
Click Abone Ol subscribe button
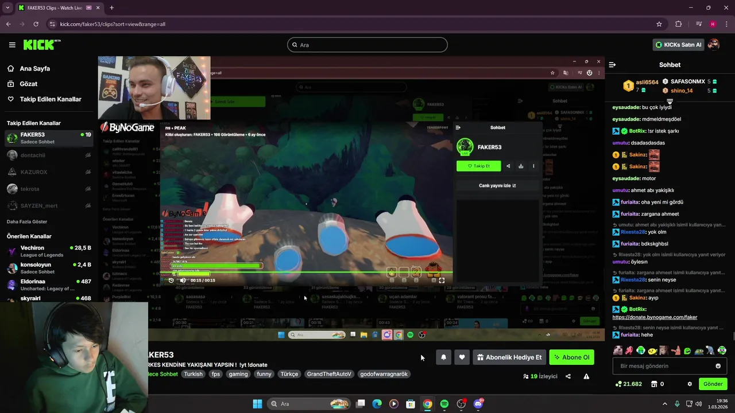click(x=571, y=357)
